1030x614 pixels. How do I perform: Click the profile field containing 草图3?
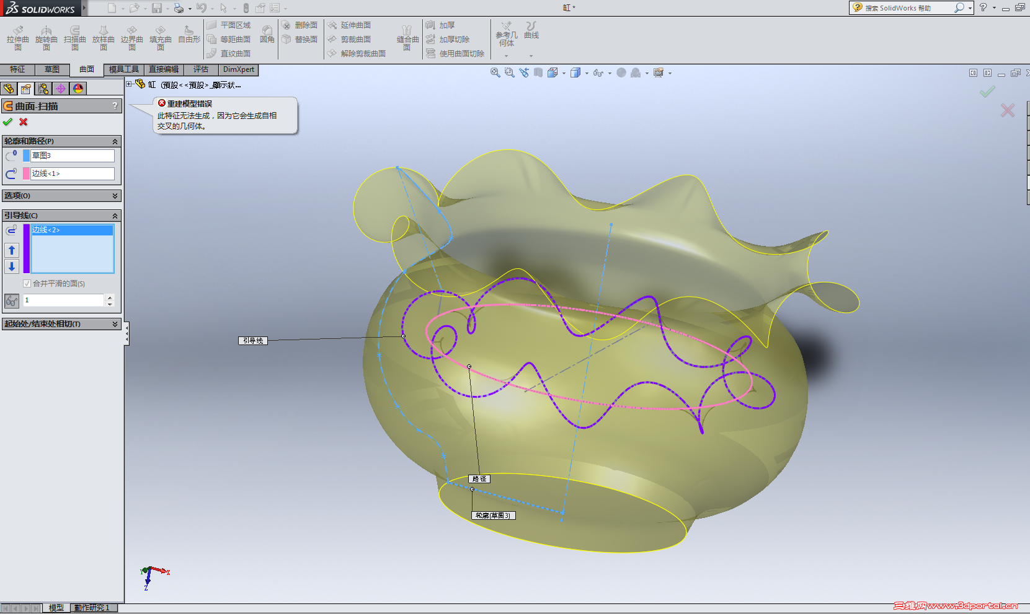click(73, 156)
